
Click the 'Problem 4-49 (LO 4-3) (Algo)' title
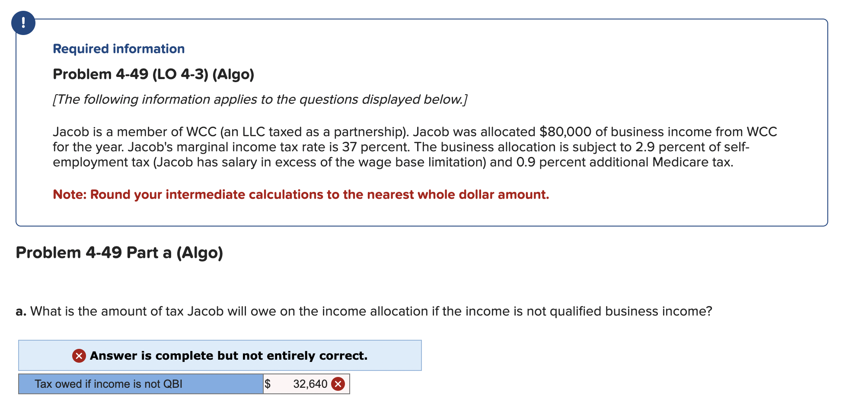(x=153, y=74)
